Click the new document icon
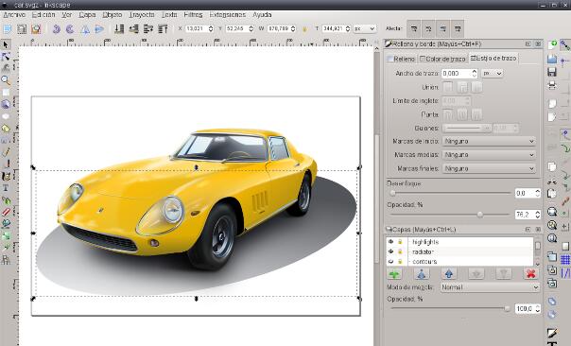Viewport: 571px width, 346px height. (552, 45)
